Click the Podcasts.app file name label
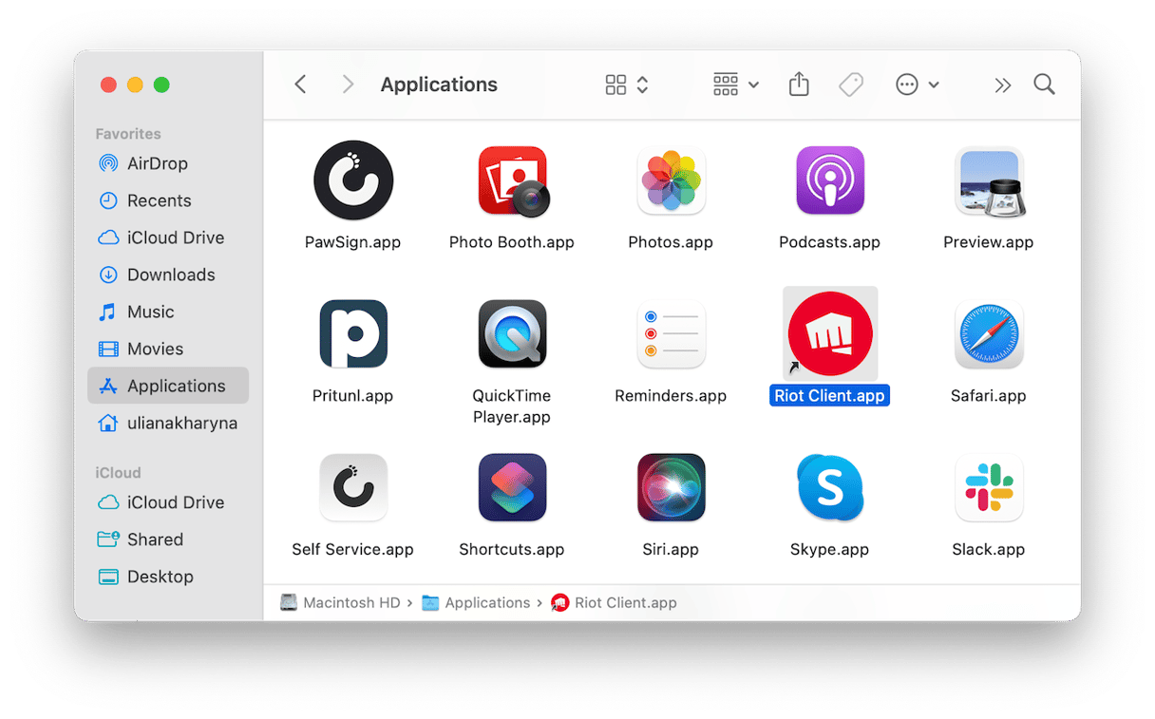Image resolution: width=1155 pixels, height=719 pixels. pos(830,242)
